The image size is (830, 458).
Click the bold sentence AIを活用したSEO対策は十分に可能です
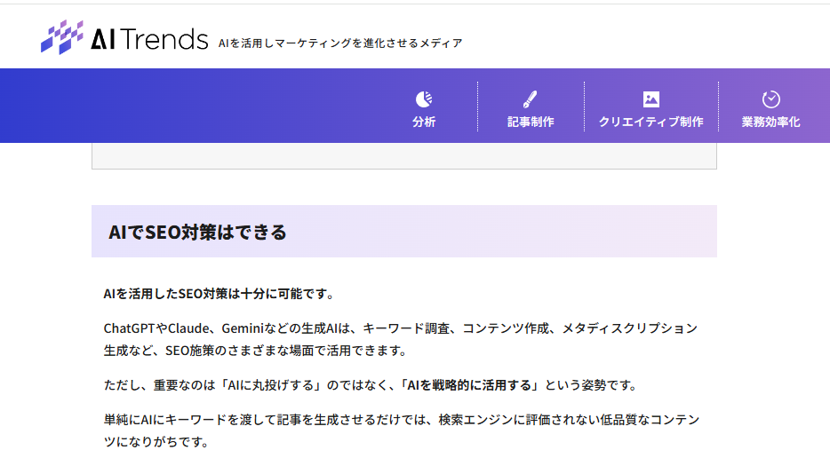[219, 294]
